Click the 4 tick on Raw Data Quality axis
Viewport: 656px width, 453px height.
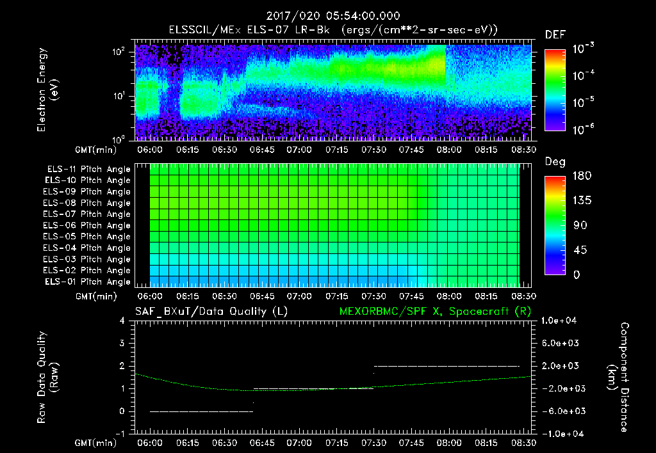[x=122, y=321]
